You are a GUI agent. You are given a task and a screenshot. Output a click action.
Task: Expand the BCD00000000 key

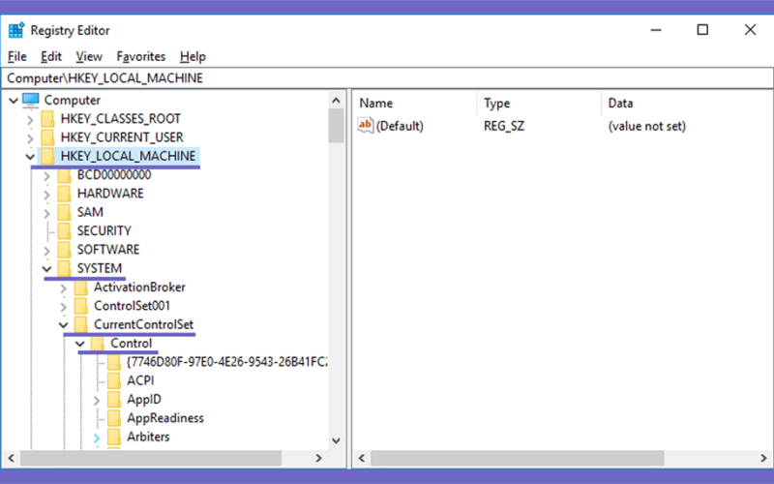[x=46, y=176]
